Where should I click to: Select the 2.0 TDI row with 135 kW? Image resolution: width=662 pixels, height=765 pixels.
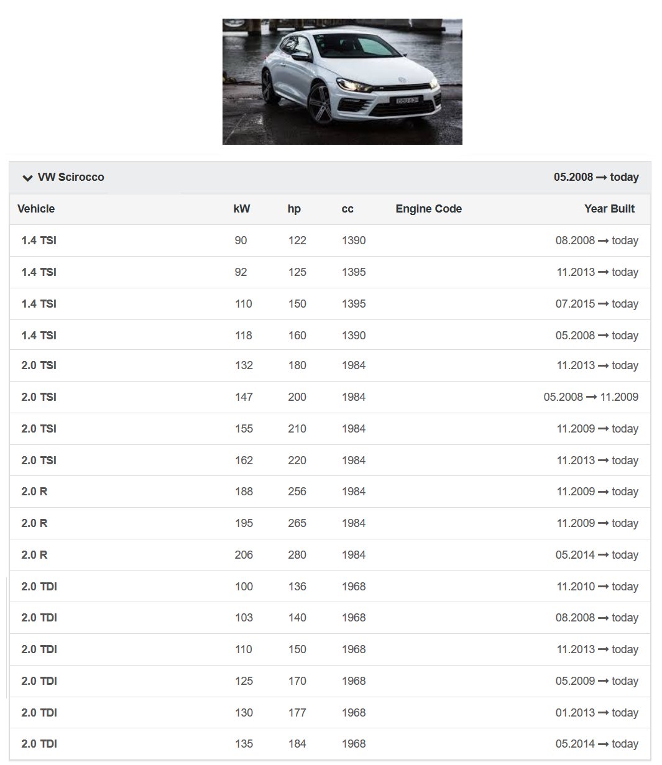pos(330,744)
